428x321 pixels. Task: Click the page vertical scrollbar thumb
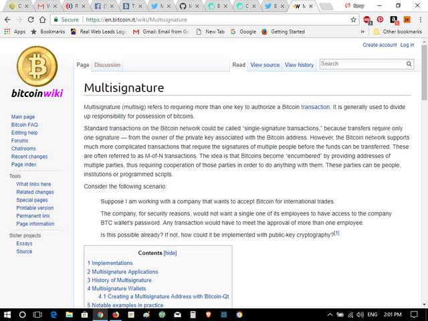pos(424,72)
